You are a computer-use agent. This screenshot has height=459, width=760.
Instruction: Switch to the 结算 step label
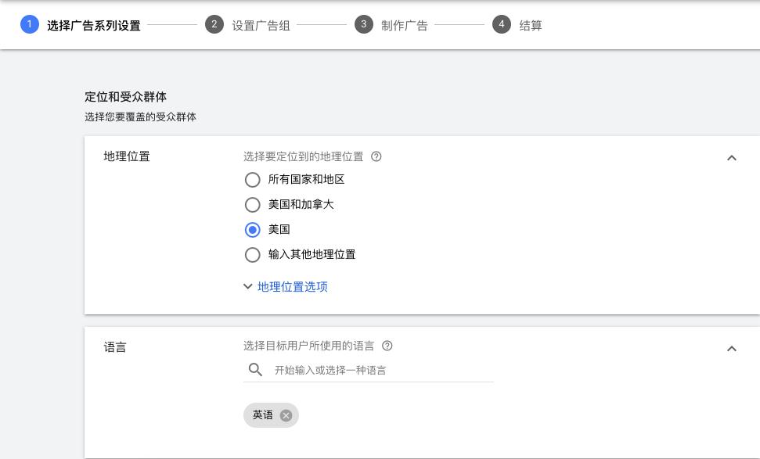531,25
